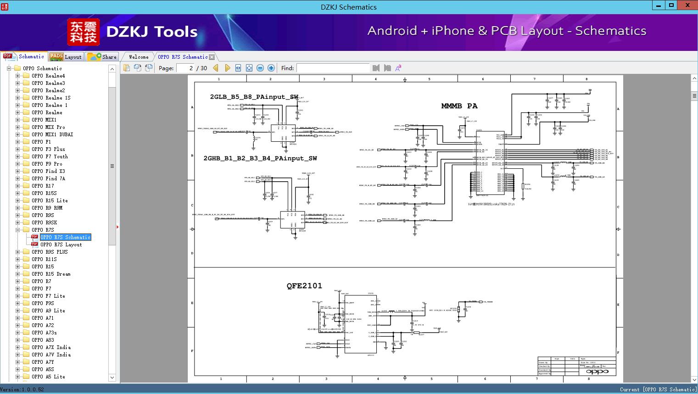Viewport: 698px width, 394px height.
Task: Open the Welcome document tab
Action: coord(139,57)
